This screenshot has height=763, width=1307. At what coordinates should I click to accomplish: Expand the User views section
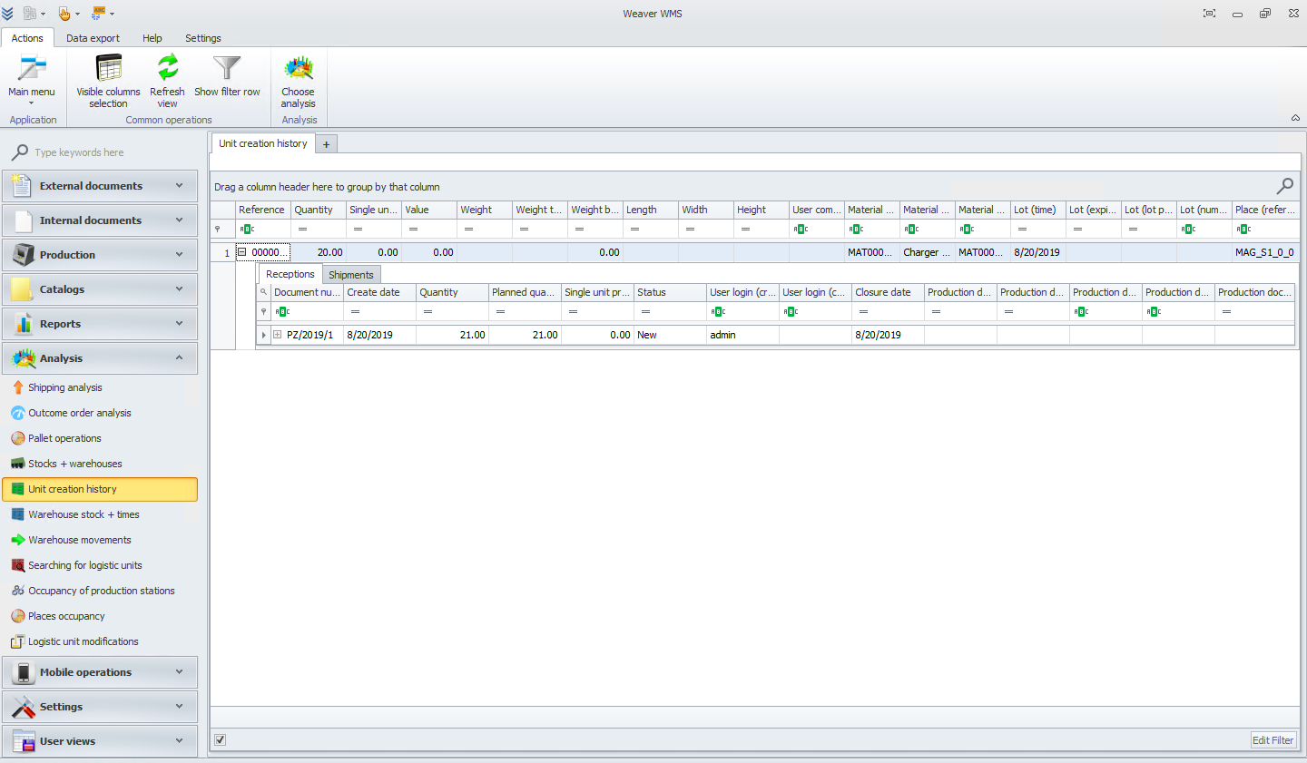[100, 741]
